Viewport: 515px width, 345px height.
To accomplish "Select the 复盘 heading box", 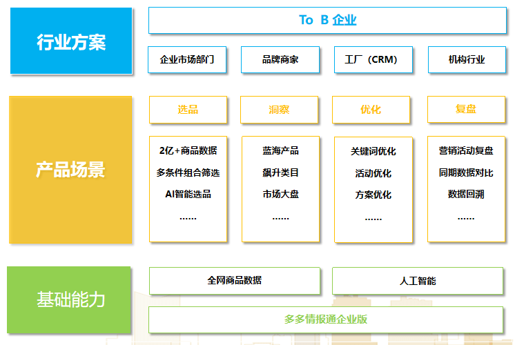I will pos(467,109).
